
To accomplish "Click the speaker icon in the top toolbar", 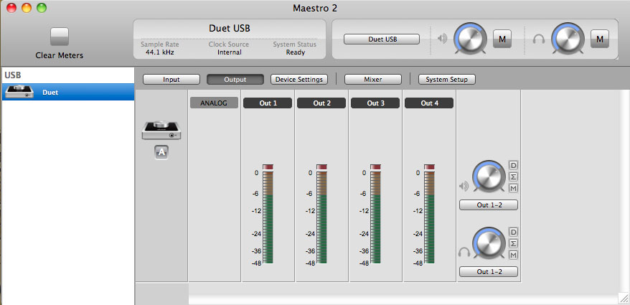I will tap(442, 38).
